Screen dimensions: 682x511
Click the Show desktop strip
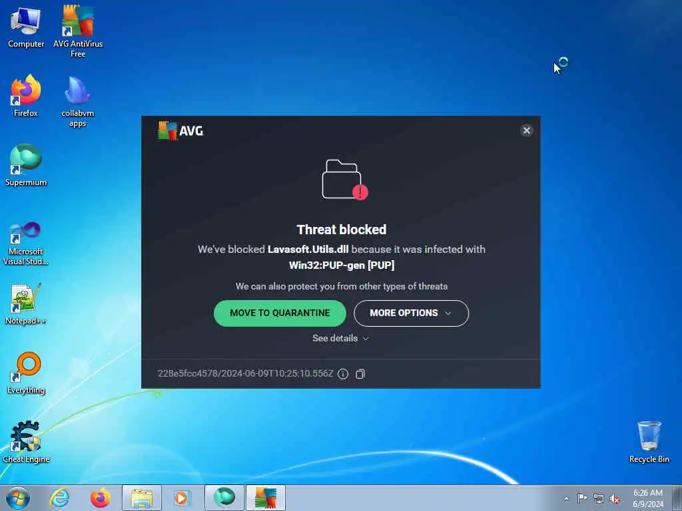(677, 498)
